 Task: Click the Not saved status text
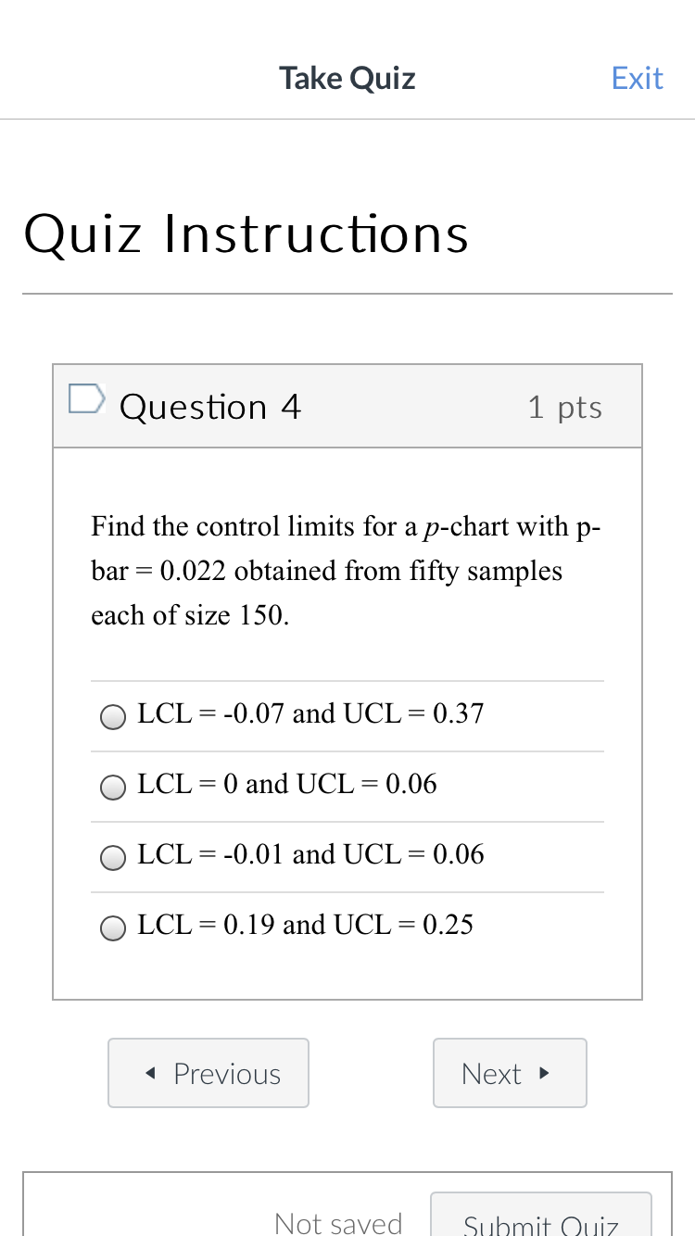pyautogui.click(x=337, y=1223)
